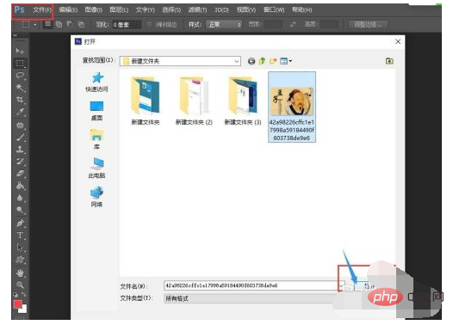Viewport: 453px width, 325px height.
Task: Close the 打开 dialog
Action: [398, 41]
